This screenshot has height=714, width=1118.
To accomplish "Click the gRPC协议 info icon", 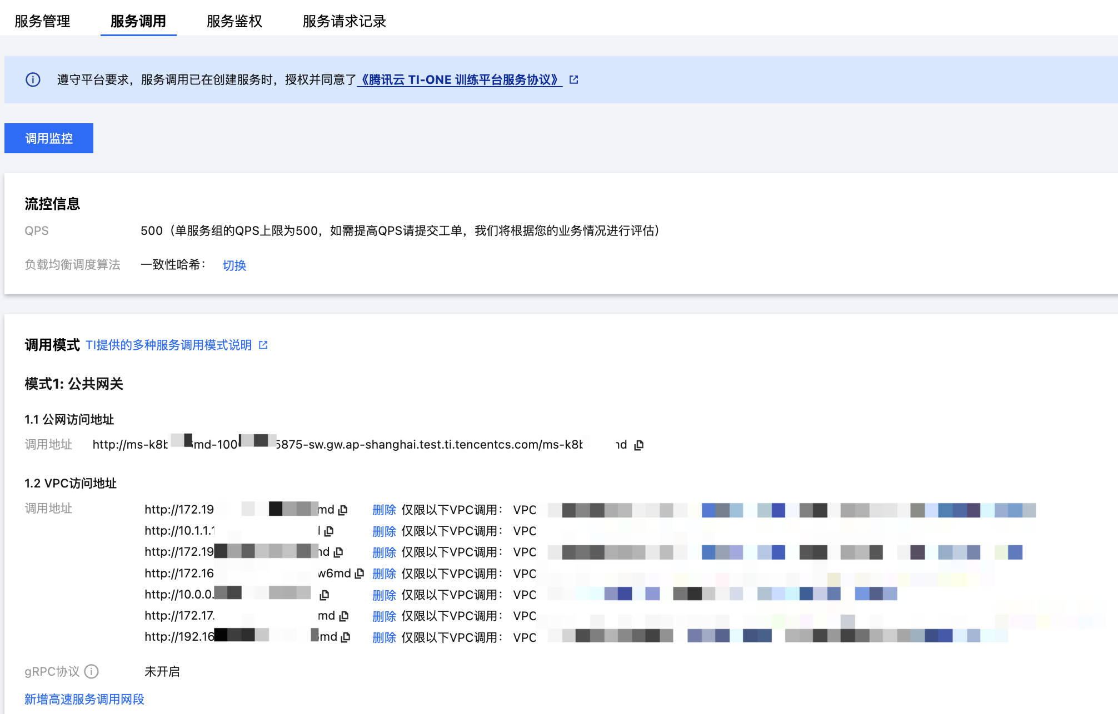I will pyautogui.click(x=92, y=672).
